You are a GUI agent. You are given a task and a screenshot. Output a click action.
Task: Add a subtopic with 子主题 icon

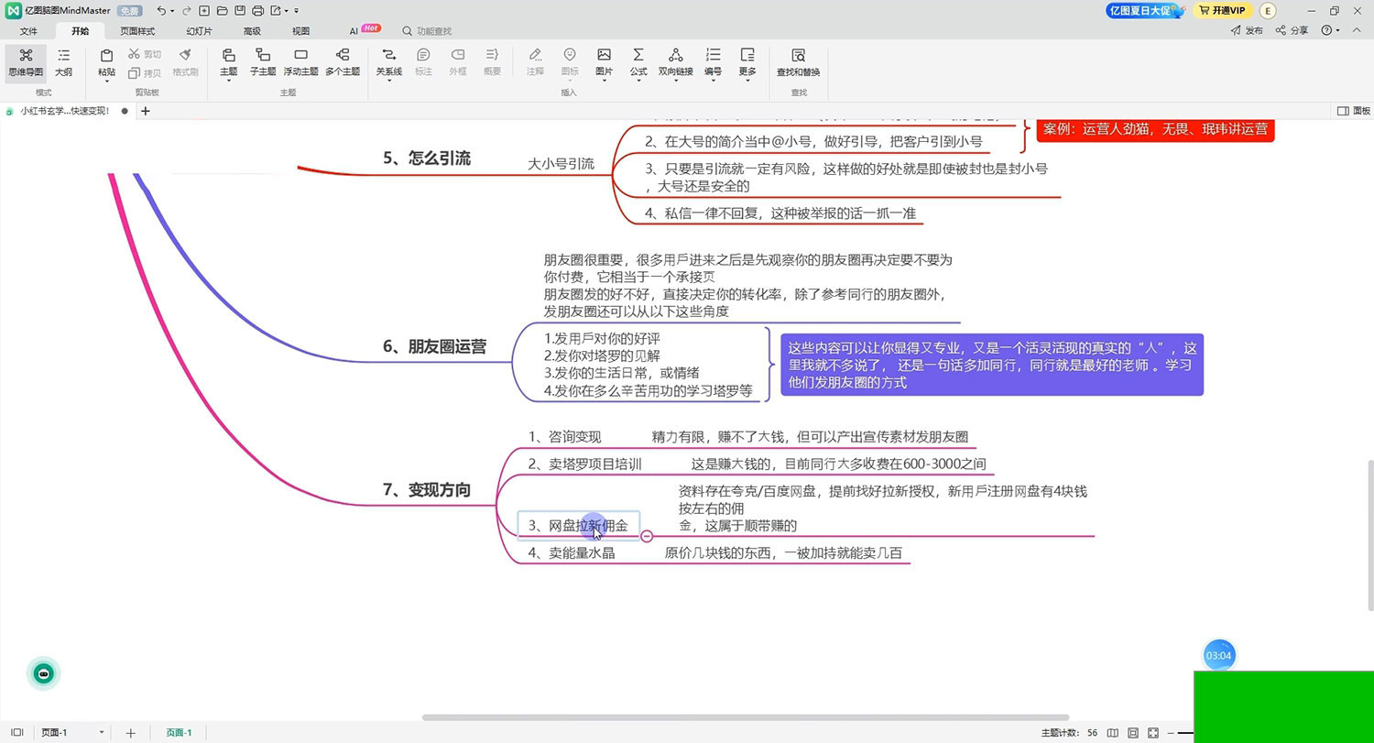click(x=263, y=61)
